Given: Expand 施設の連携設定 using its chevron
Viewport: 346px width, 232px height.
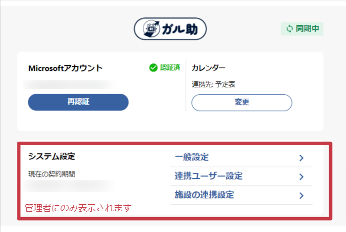Looking at the screenshot, I should 301,195.
